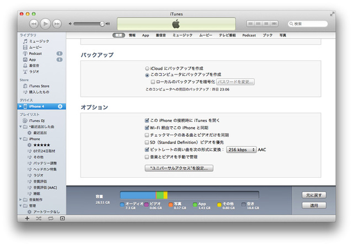Skip to the next track
This screenshot has width=353, height=246.
(57, 24)
